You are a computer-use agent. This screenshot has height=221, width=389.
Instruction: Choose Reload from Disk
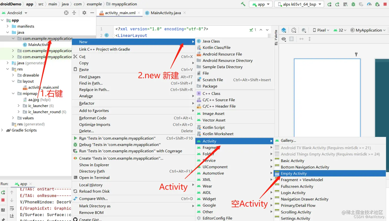pyautogui.click(x=133, y=191)
